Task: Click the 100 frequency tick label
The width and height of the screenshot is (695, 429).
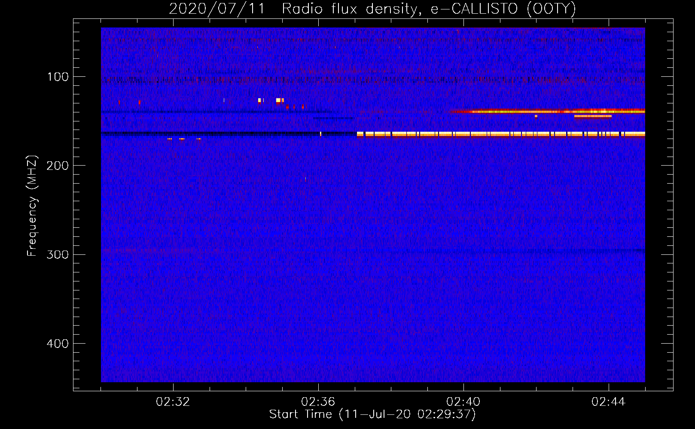Action: 58,77
